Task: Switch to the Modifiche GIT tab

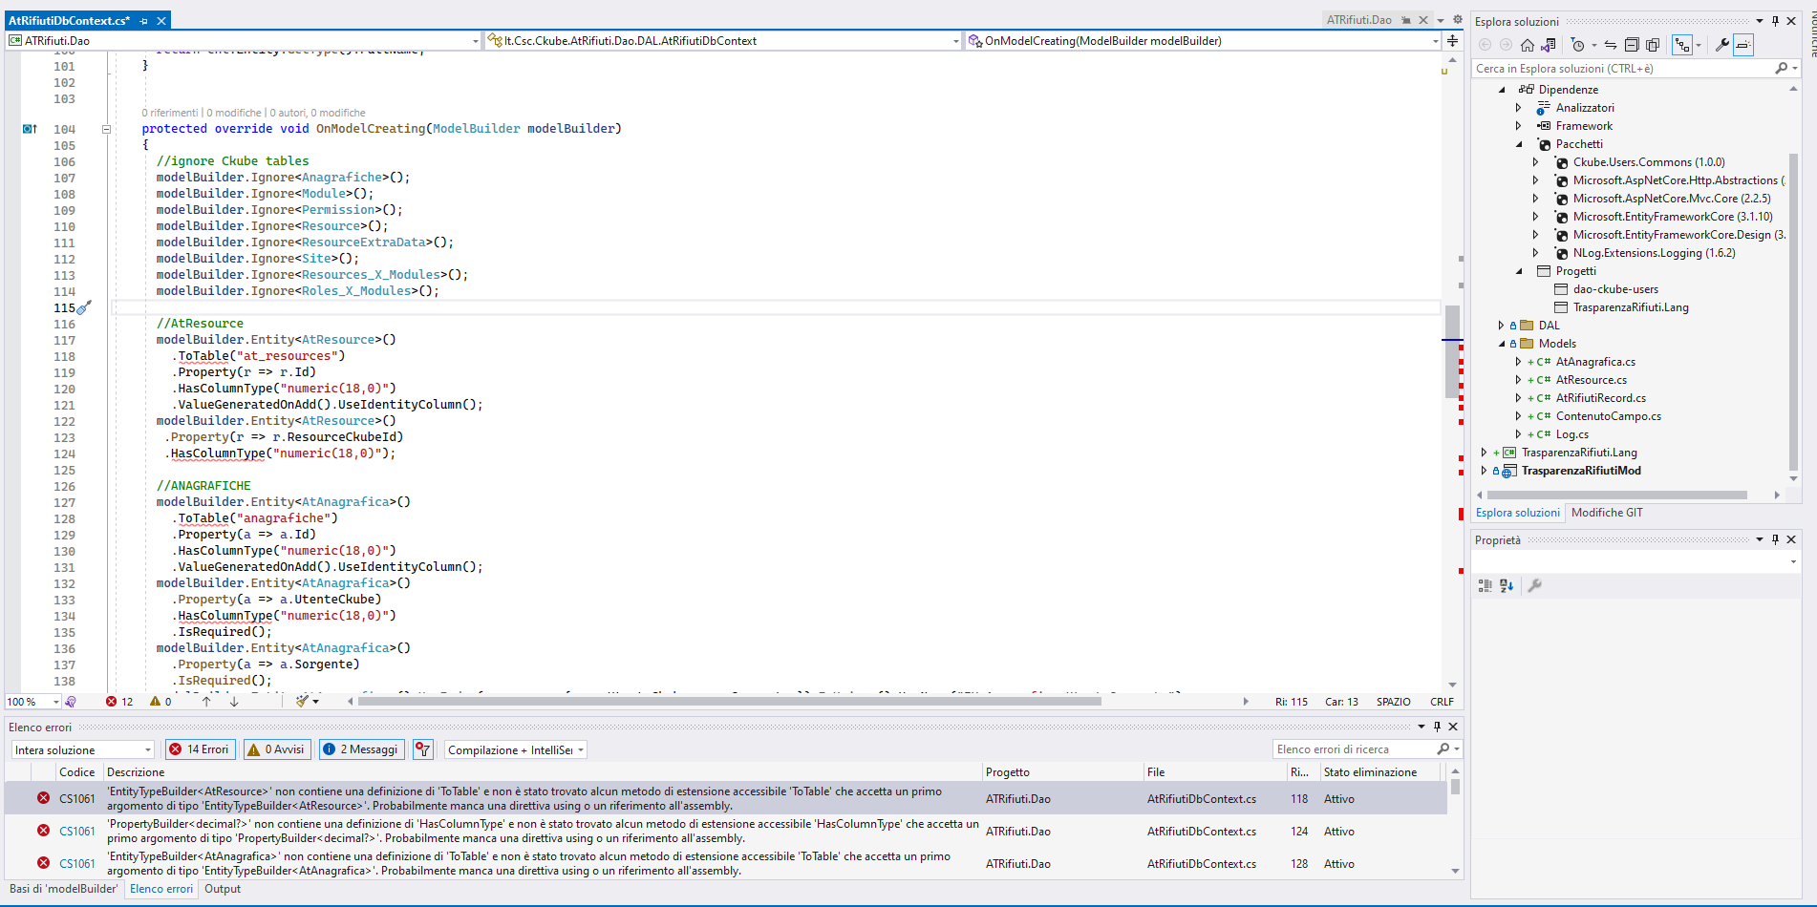Action: pos(1607,513)
